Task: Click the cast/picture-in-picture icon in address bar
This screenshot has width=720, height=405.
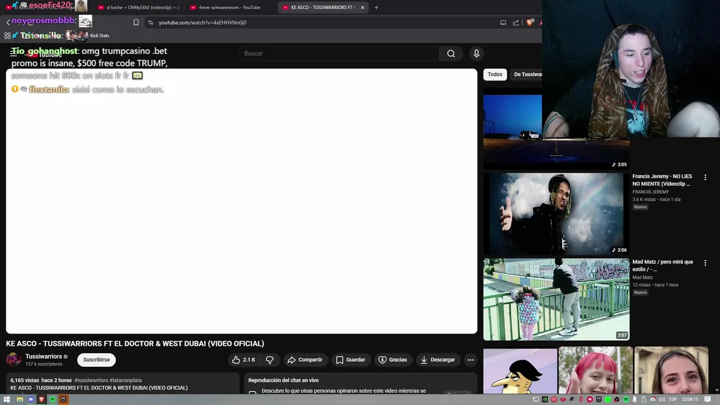Action: pyautogui.click(x=503, y=22)
